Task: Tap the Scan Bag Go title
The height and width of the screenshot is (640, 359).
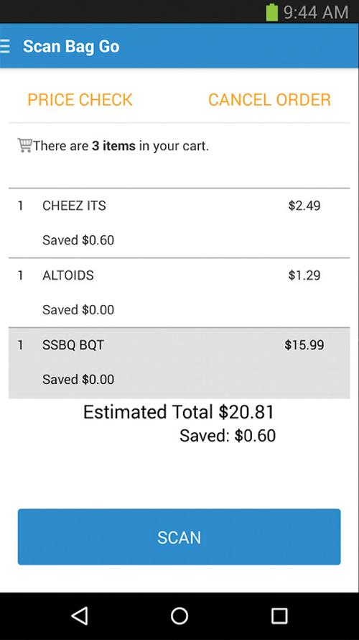Action: coord(71,47)
